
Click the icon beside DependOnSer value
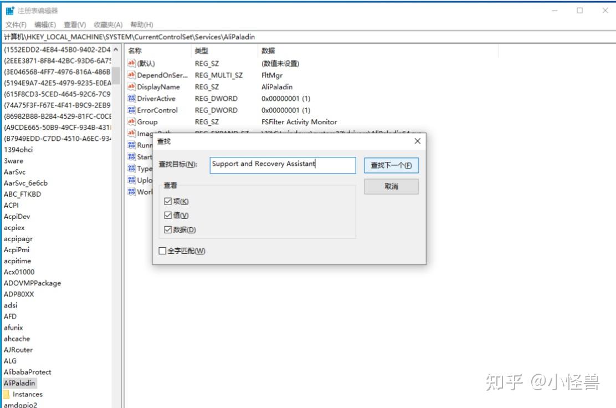(133, 75)
